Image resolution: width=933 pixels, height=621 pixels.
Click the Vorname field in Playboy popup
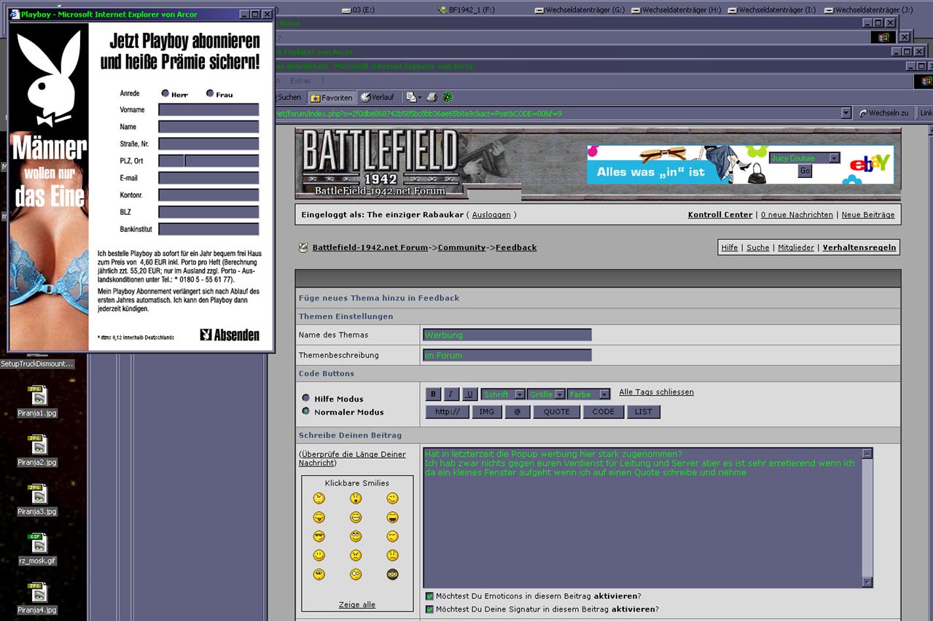[208, 110]
